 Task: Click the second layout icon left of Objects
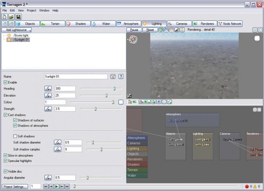[11, 24]
